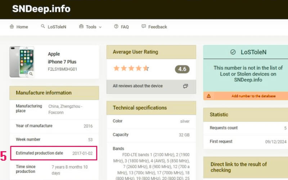This screenshot has width=288, height=180.
Task: Click the 4.6 rating badge
Action: (x=182, y=69)
